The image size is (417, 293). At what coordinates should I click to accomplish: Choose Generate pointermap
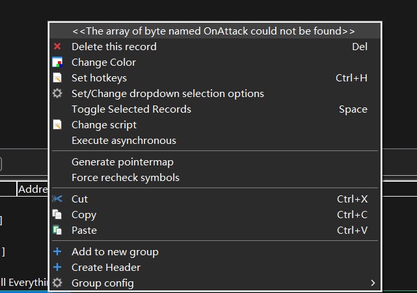click(122, 162)
